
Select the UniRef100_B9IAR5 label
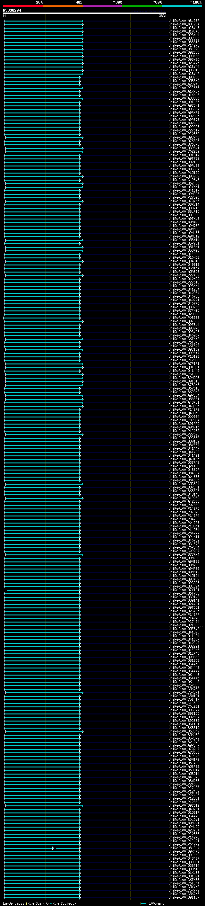point(184,424)
